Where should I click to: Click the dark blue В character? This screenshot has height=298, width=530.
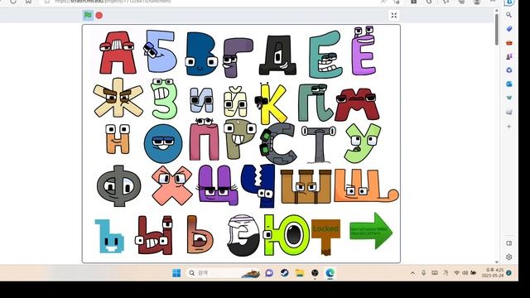click(202, 54)
